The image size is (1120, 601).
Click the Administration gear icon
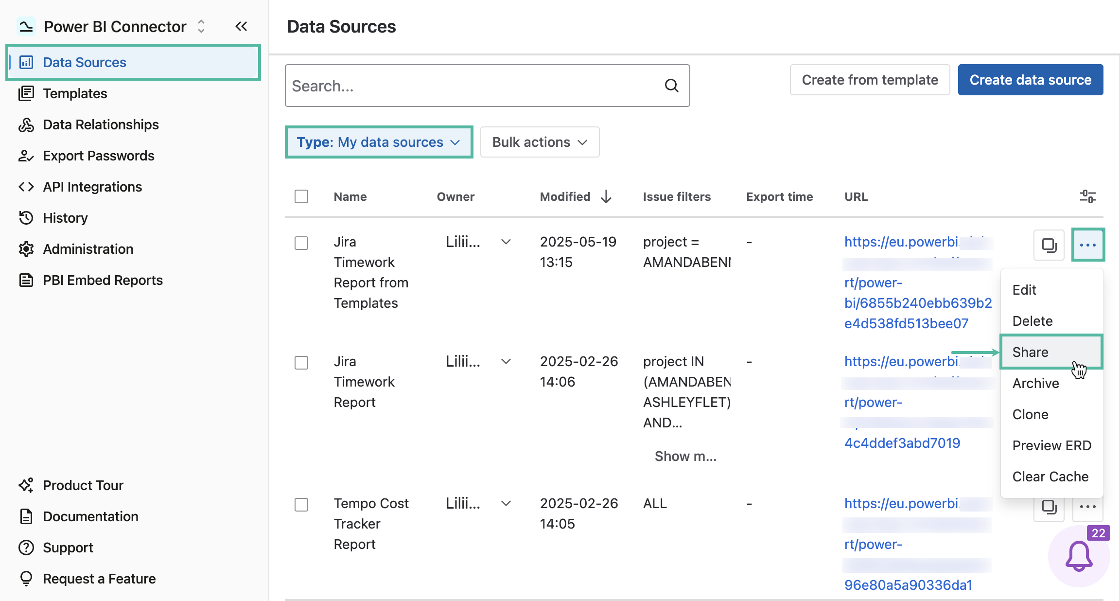[x=26, y=249]
